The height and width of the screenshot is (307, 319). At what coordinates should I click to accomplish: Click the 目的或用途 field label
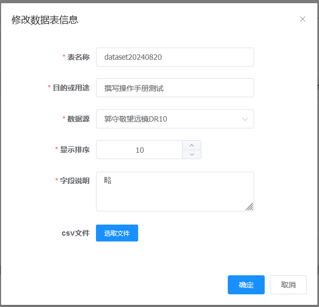(x=71, y=88)
